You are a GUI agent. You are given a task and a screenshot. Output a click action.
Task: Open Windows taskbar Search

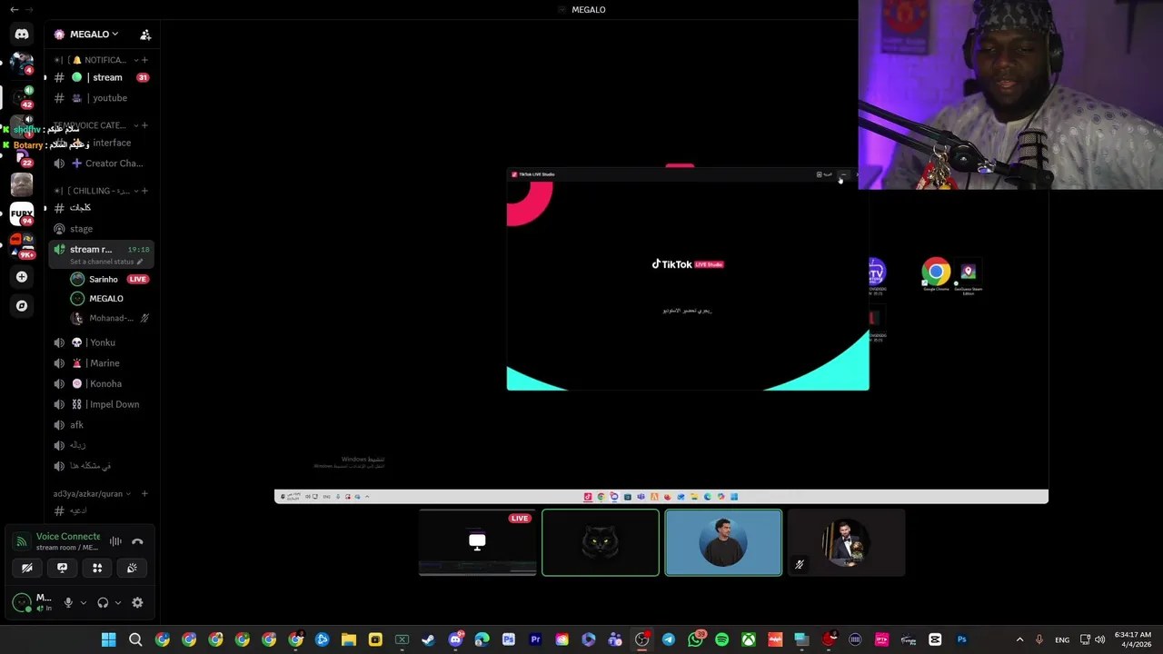pos(135,639)
